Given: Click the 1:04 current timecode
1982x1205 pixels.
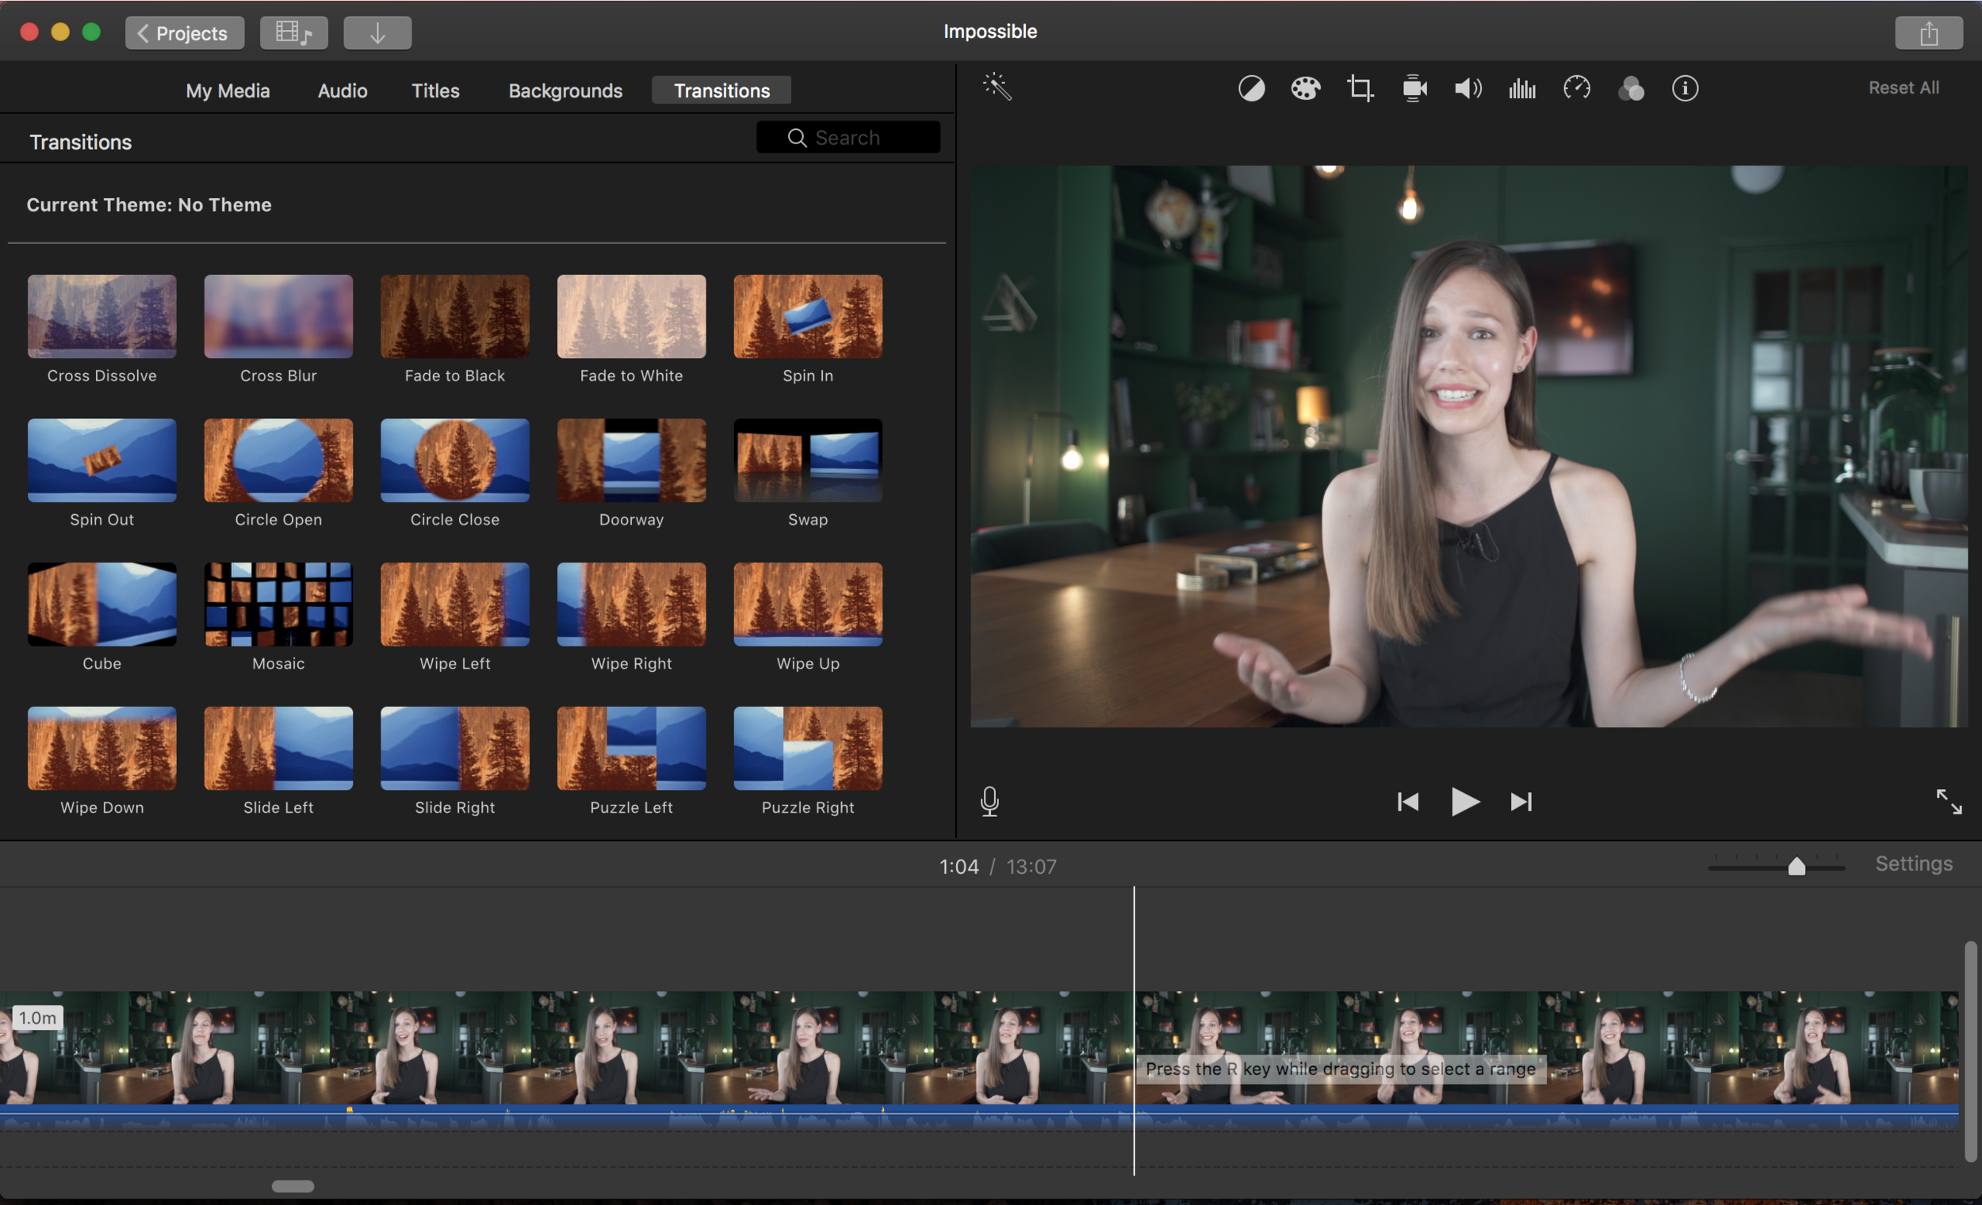Looking at the screenshot, I should click(x=958, y=867).
